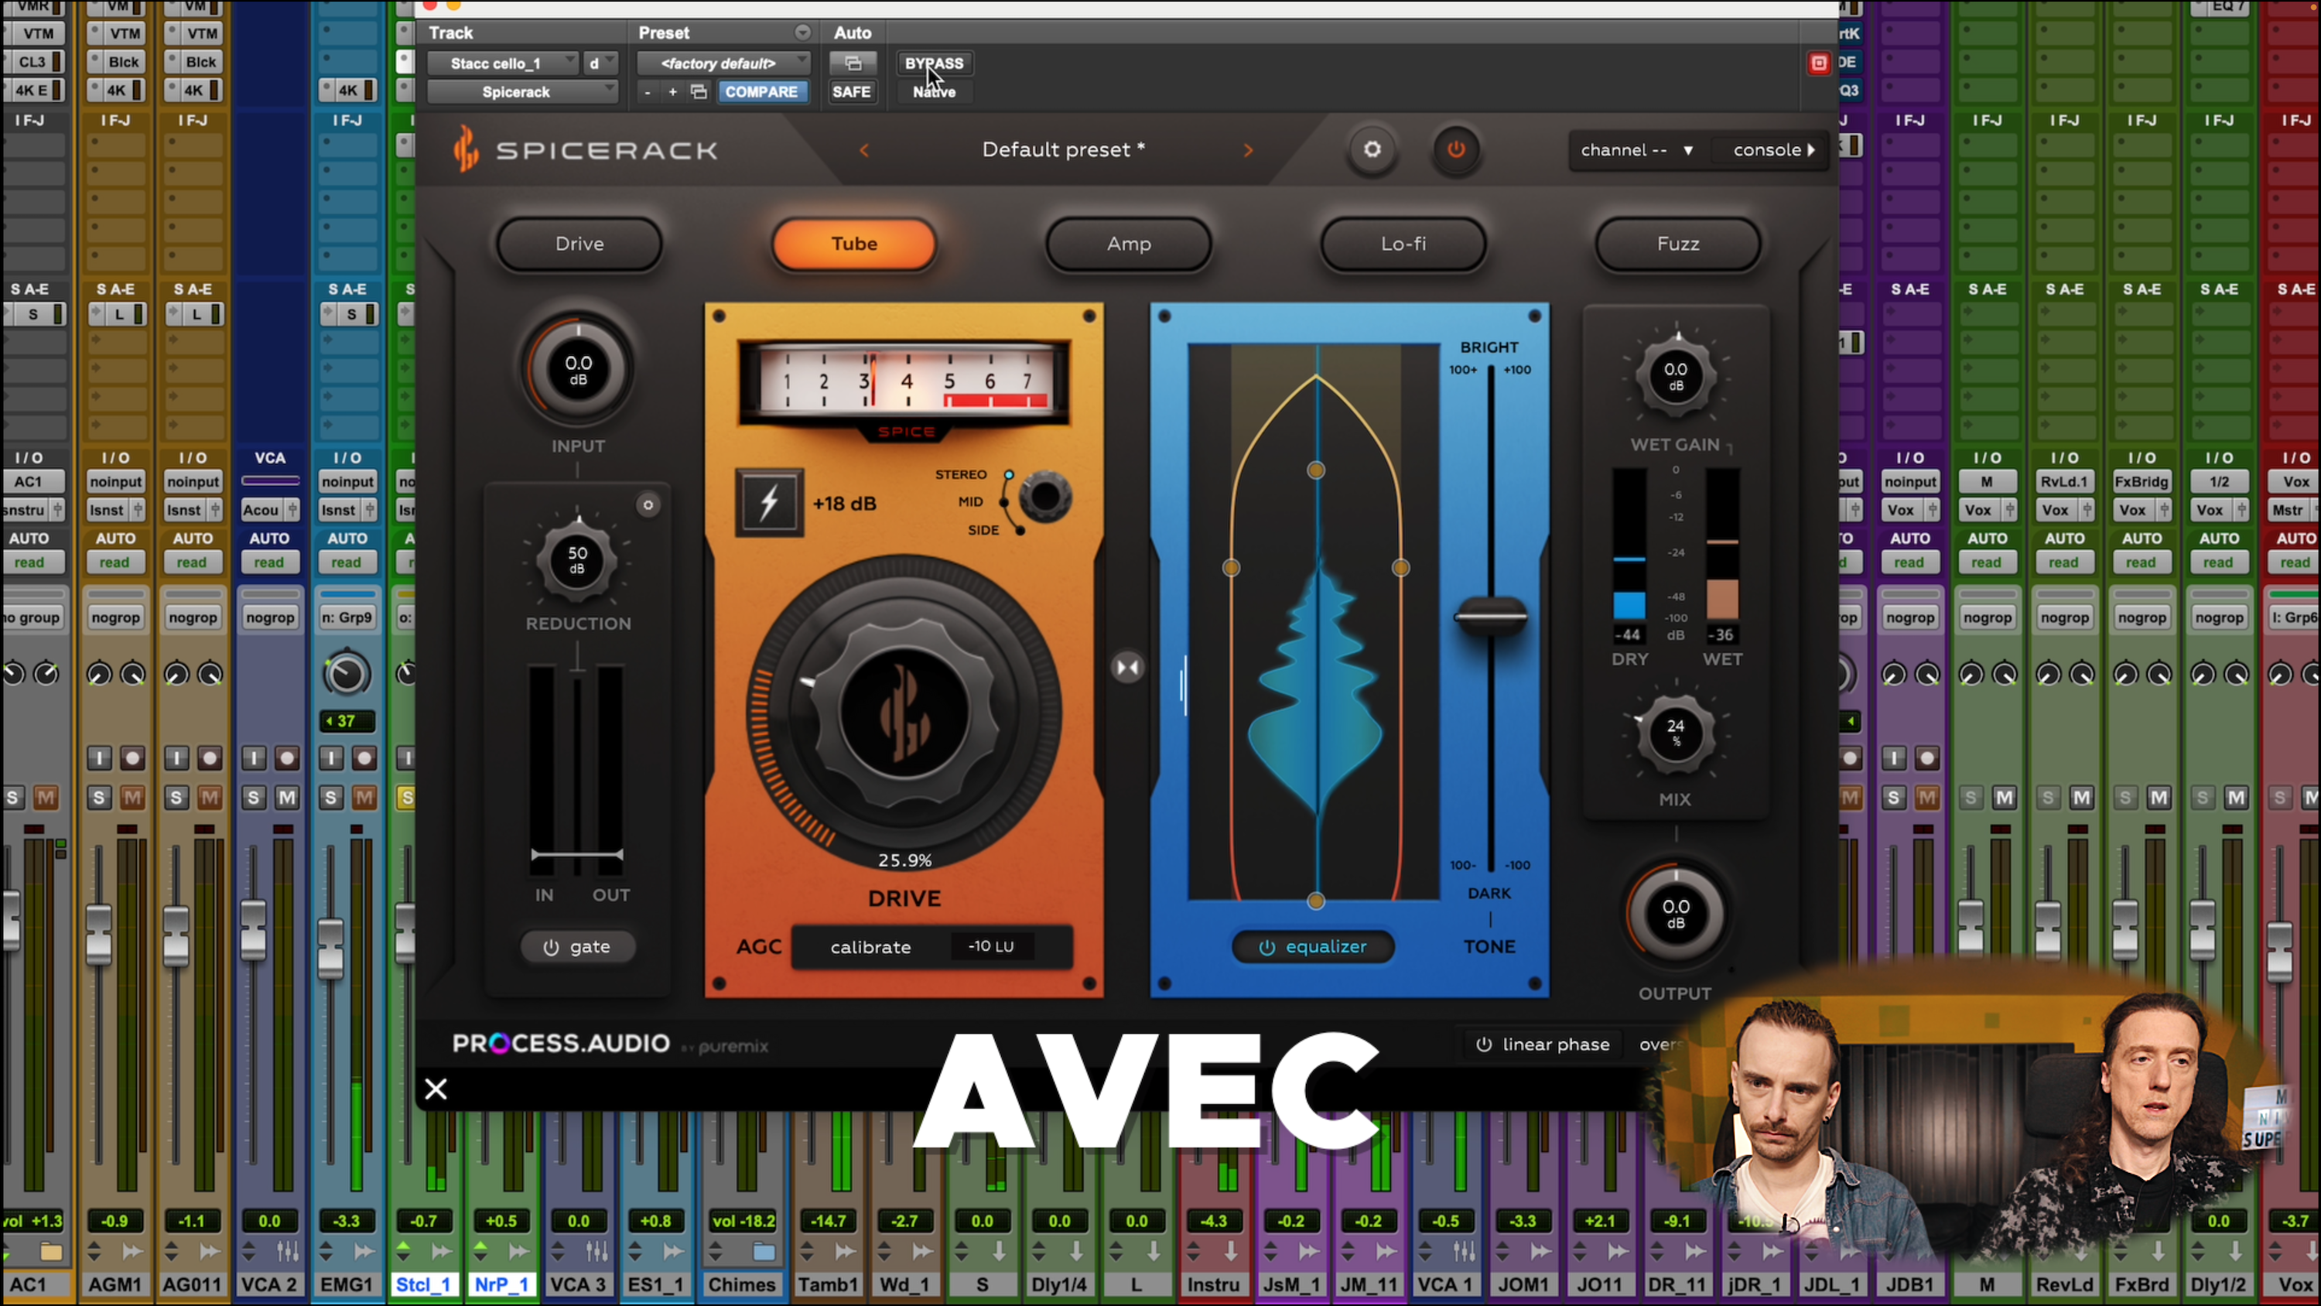Image resolution: width=2321 pixels, height=1306 pixels.
Task: Open Spicerack settings gear icon
Action: [1372, 149]
